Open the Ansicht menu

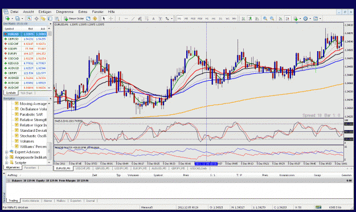[28, 12]
